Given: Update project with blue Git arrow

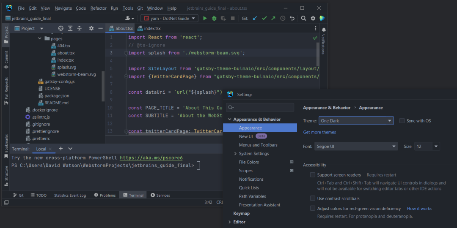Looking at the screenshot, I should point(255,18).
